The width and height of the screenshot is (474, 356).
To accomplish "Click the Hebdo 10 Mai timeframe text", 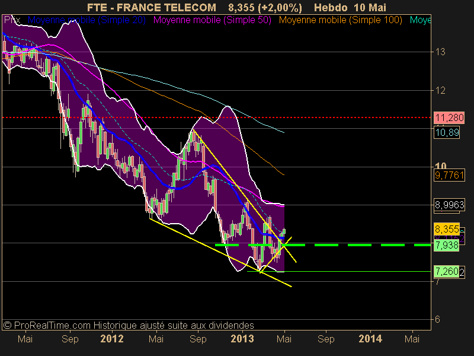I will (x=350, y=7).
